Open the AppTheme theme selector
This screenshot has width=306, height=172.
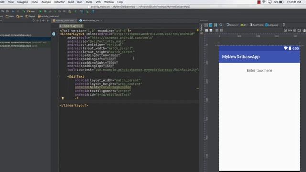(257, 25)
